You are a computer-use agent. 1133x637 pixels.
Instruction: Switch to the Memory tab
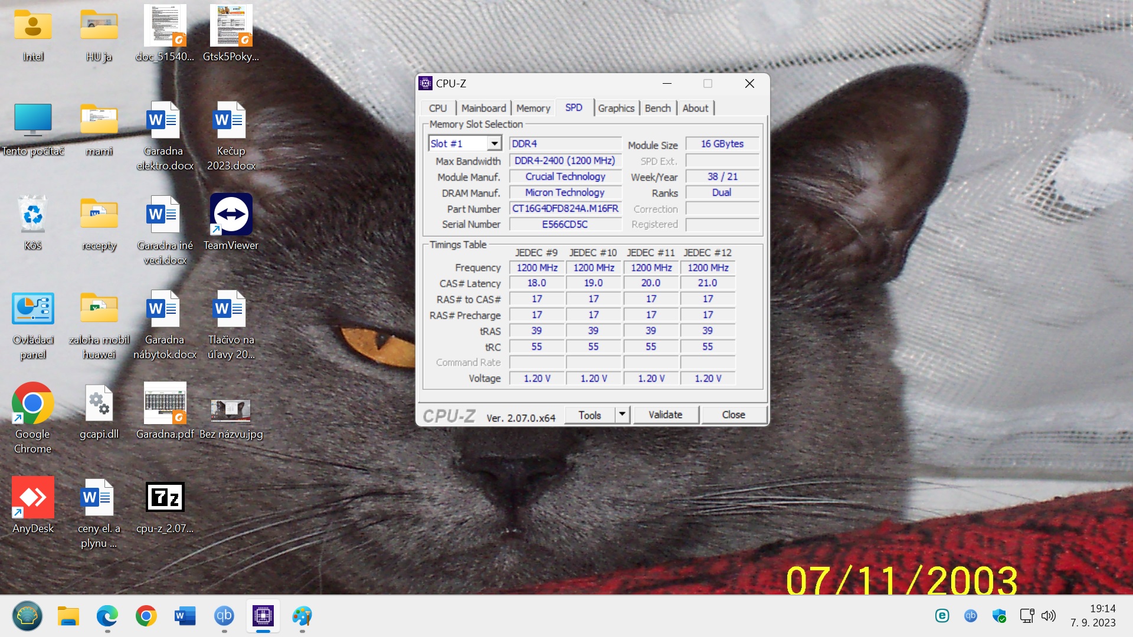[533, 109]
